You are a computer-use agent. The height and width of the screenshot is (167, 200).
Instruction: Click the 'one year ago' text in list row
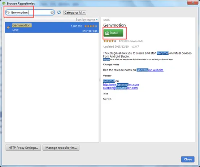click(90, 31)
